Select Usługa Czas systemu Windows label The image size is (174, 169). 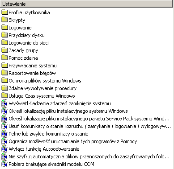tap(42, 96)
